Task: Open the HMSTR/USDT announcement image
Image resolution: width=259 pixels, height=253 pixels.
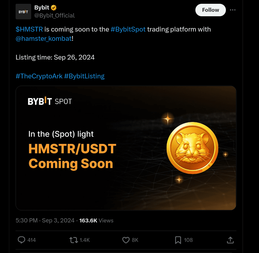Action: [x=126, y=148]
